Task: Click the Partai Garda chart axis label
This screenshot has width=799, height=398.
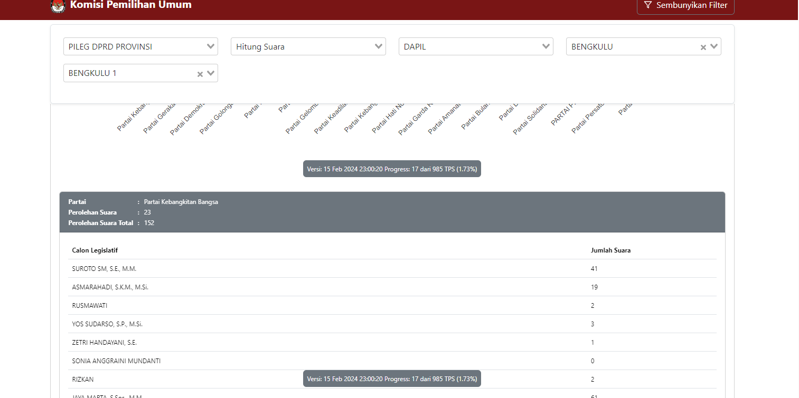Action: (x=415, y=119)
